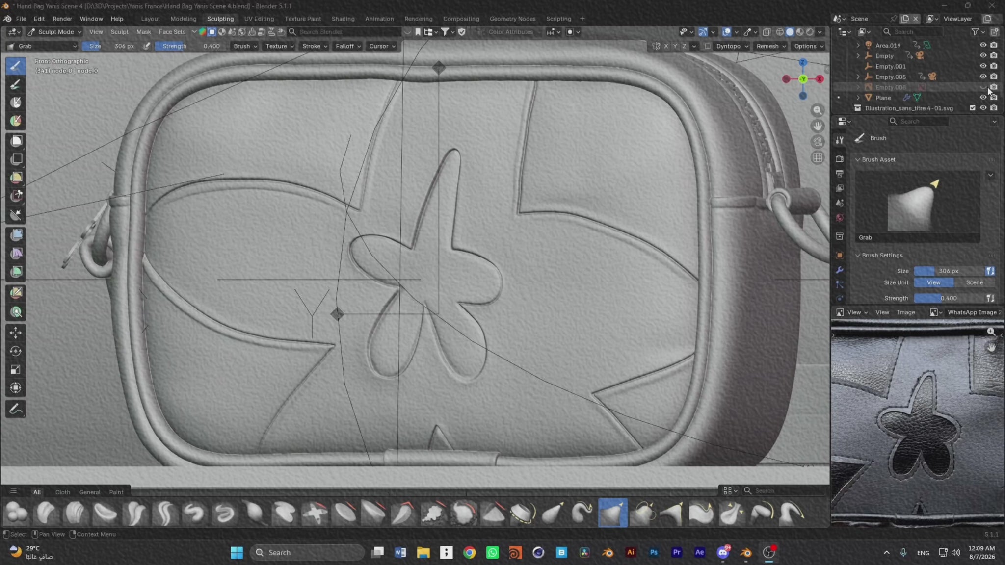Uncheck the Illustration_sans_titre 4-01.svg collection checkbox
The width and height of the screenshot is (1005, 565).
[x=973, y=108]
